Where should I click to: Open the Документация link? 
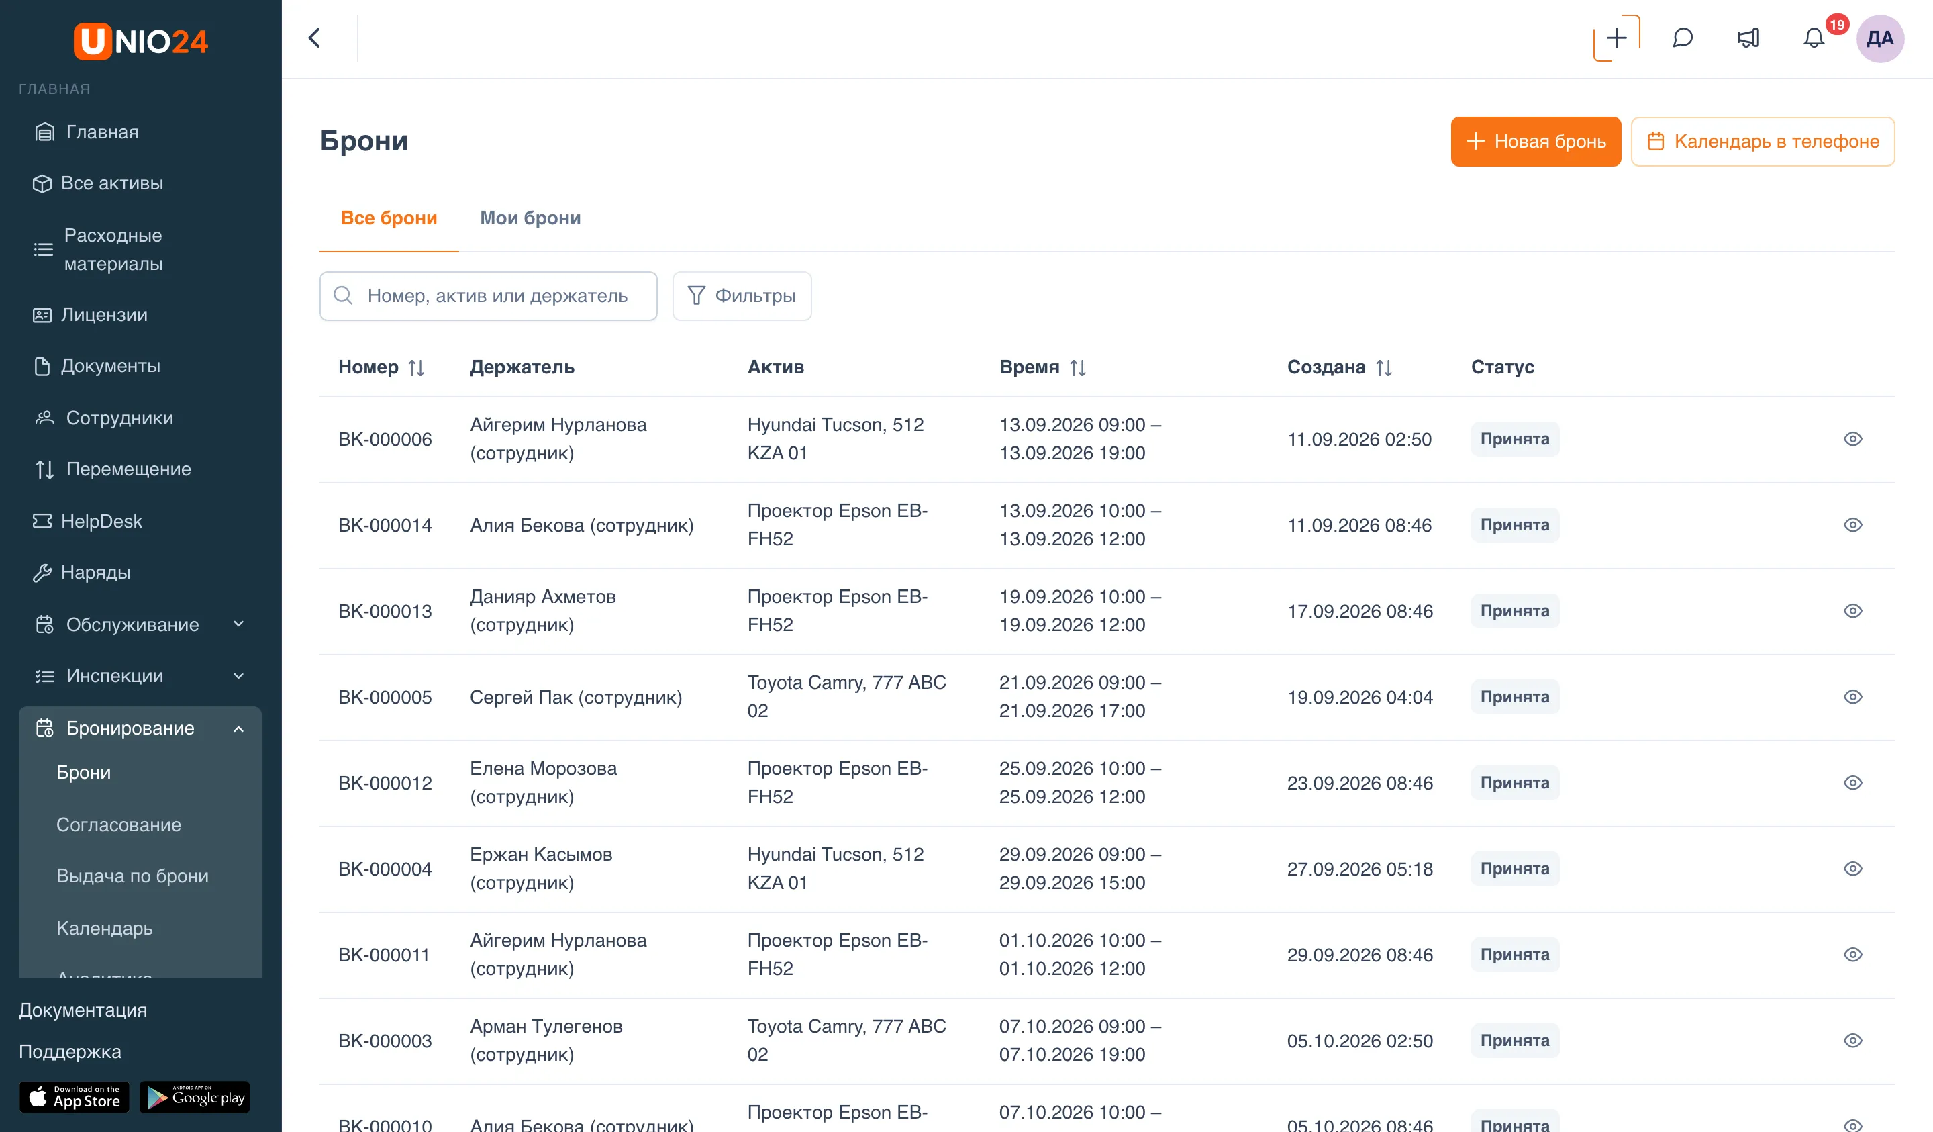pyautogui.click(x=83, y=1010)
